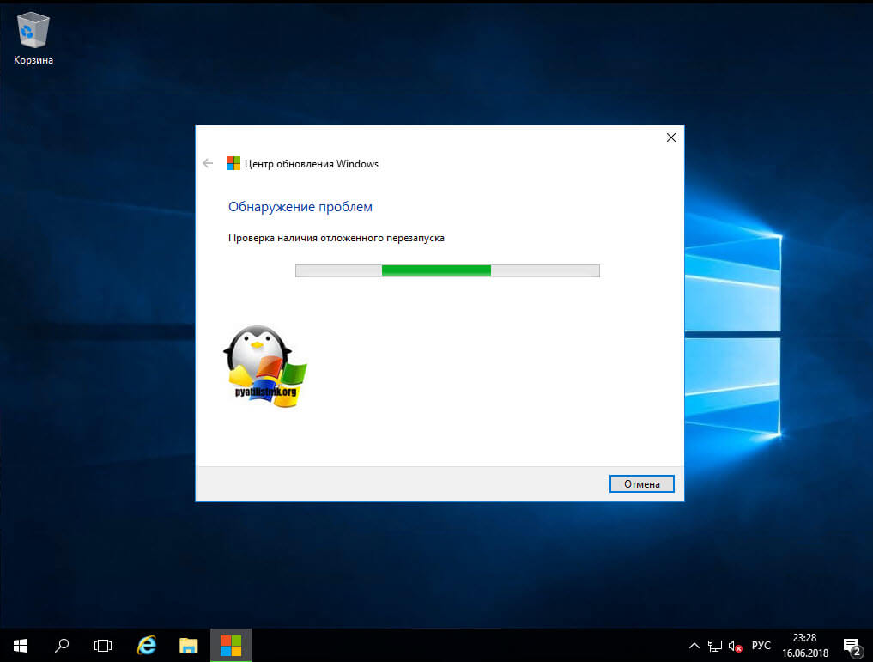Click the text 'Проверка наличия отложенного перезапуска'
This screenshot has height=662, width=873.
[336, 238]
